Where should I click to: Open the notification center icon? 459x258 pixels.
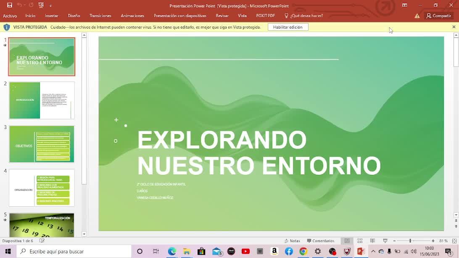coord(448,251)
